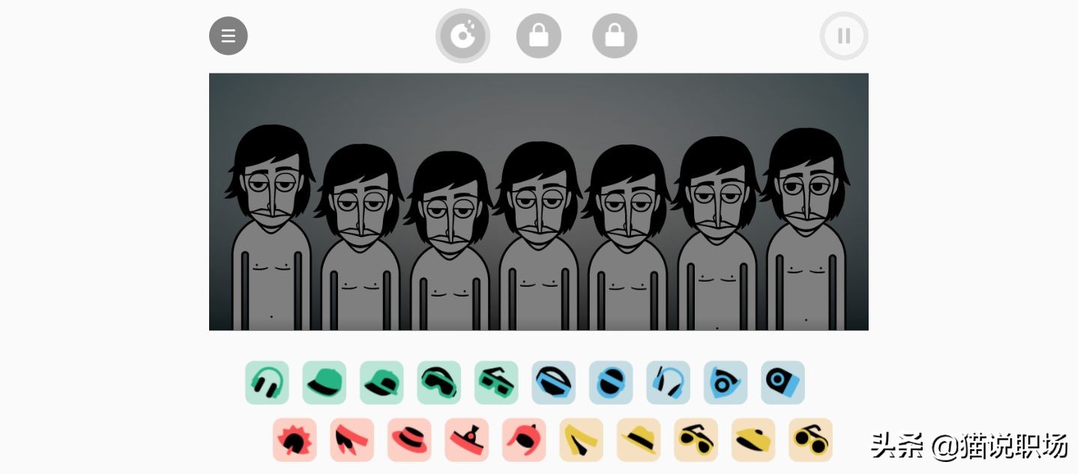The image size is (1083, 474).
Task: Select the red headband with lamp icon
Action: 467,440
